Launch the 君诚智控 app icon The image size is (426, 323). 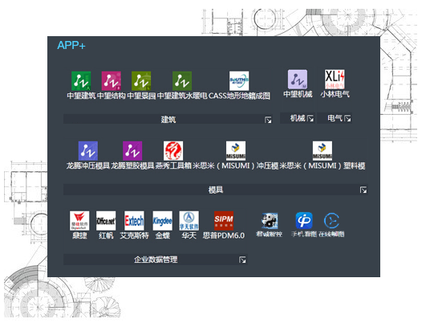click(x=270, y=221)
